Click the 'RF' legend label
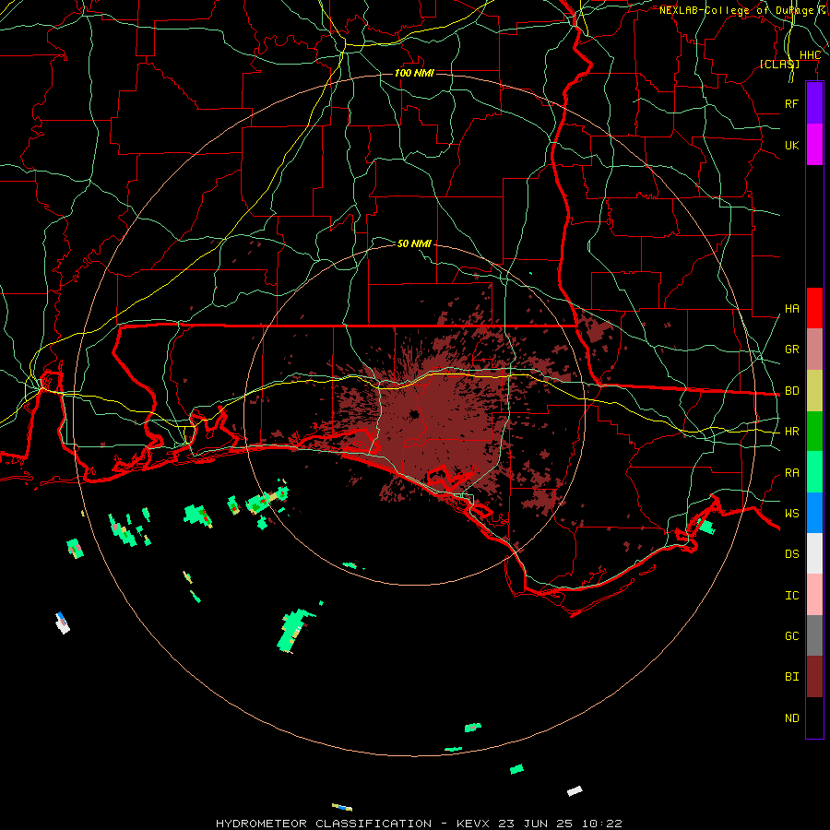The image size is (830, 830). click(x=791, y=103)
